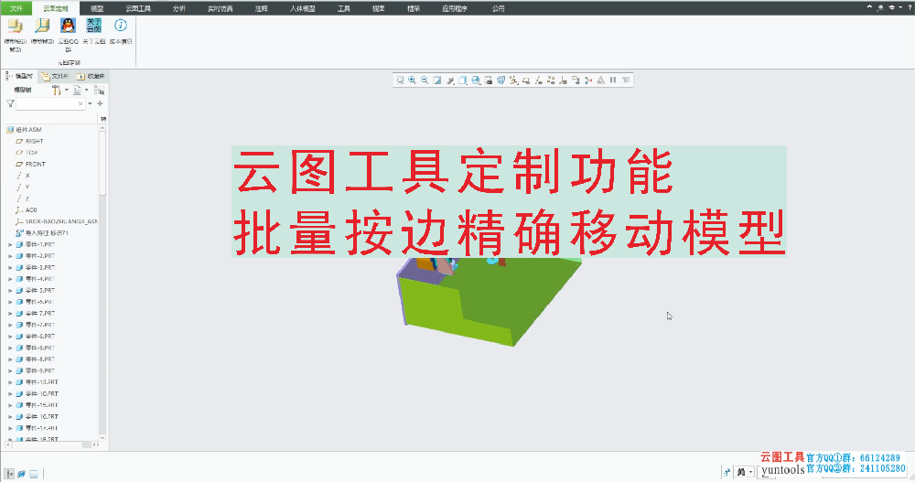Toggle coordinate system display
Screen dimensions: 915x482
[563, 80]
